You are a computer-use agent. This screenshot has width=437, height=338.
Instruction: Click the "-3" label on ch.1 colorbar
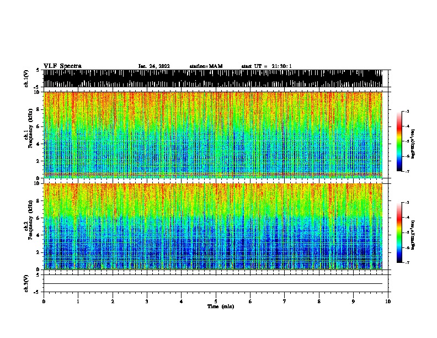(x=407, y=111)
